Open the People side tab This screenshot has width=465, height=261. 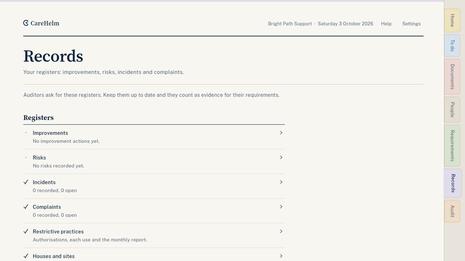[x=452, y=109]
